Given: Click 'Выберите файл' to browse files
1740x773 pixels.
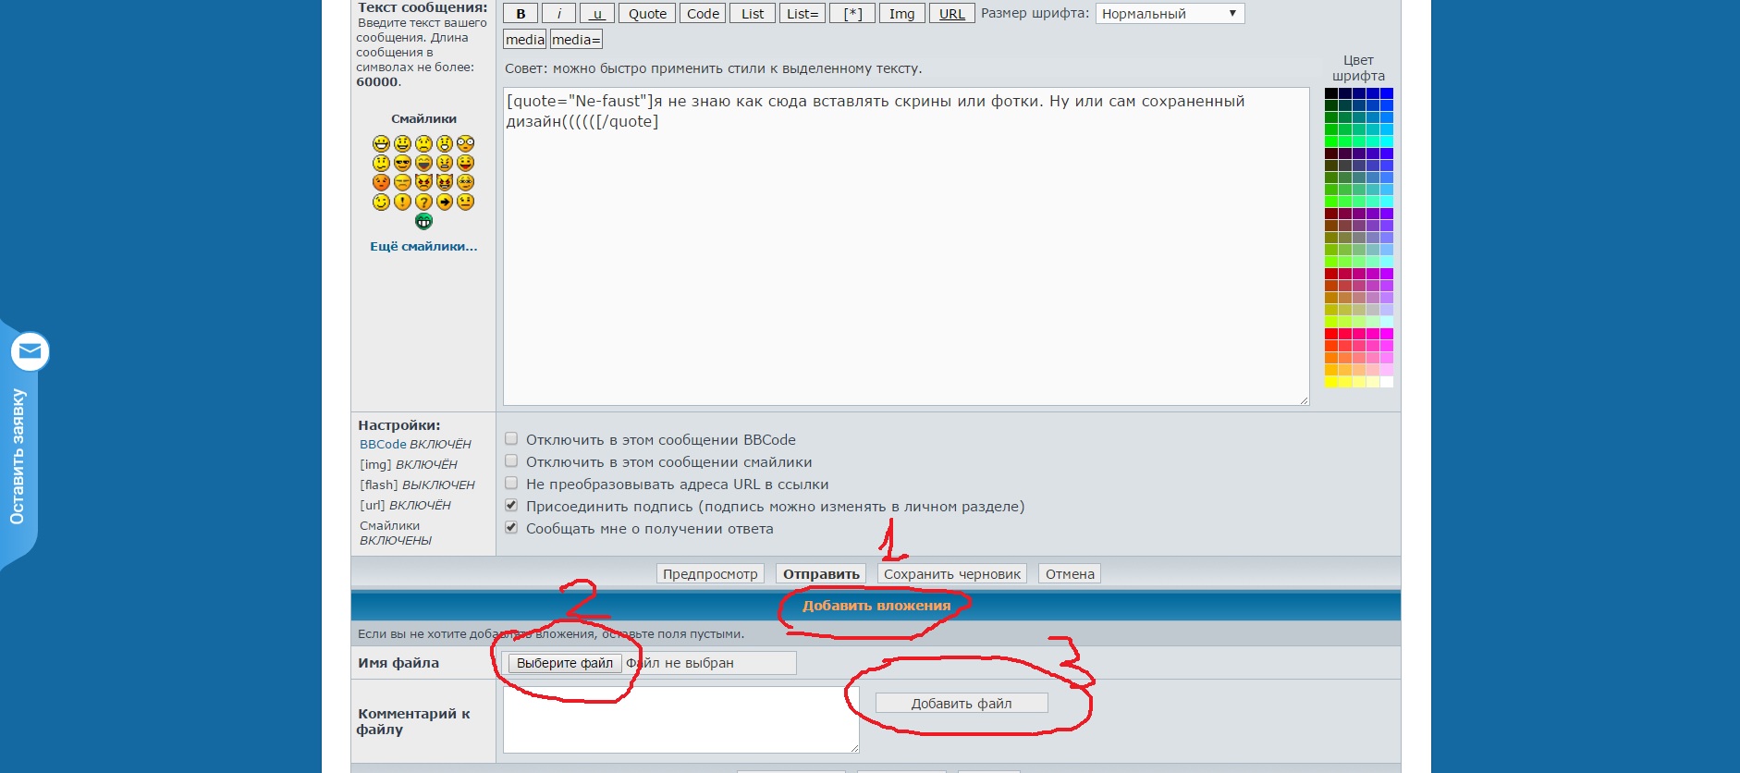Looking at the screenshot, I should 565,663.
